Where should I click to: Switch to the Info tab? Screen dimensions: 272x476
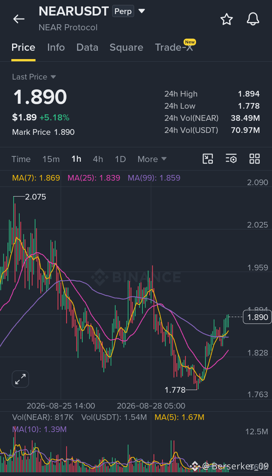[x=56, y=47]
